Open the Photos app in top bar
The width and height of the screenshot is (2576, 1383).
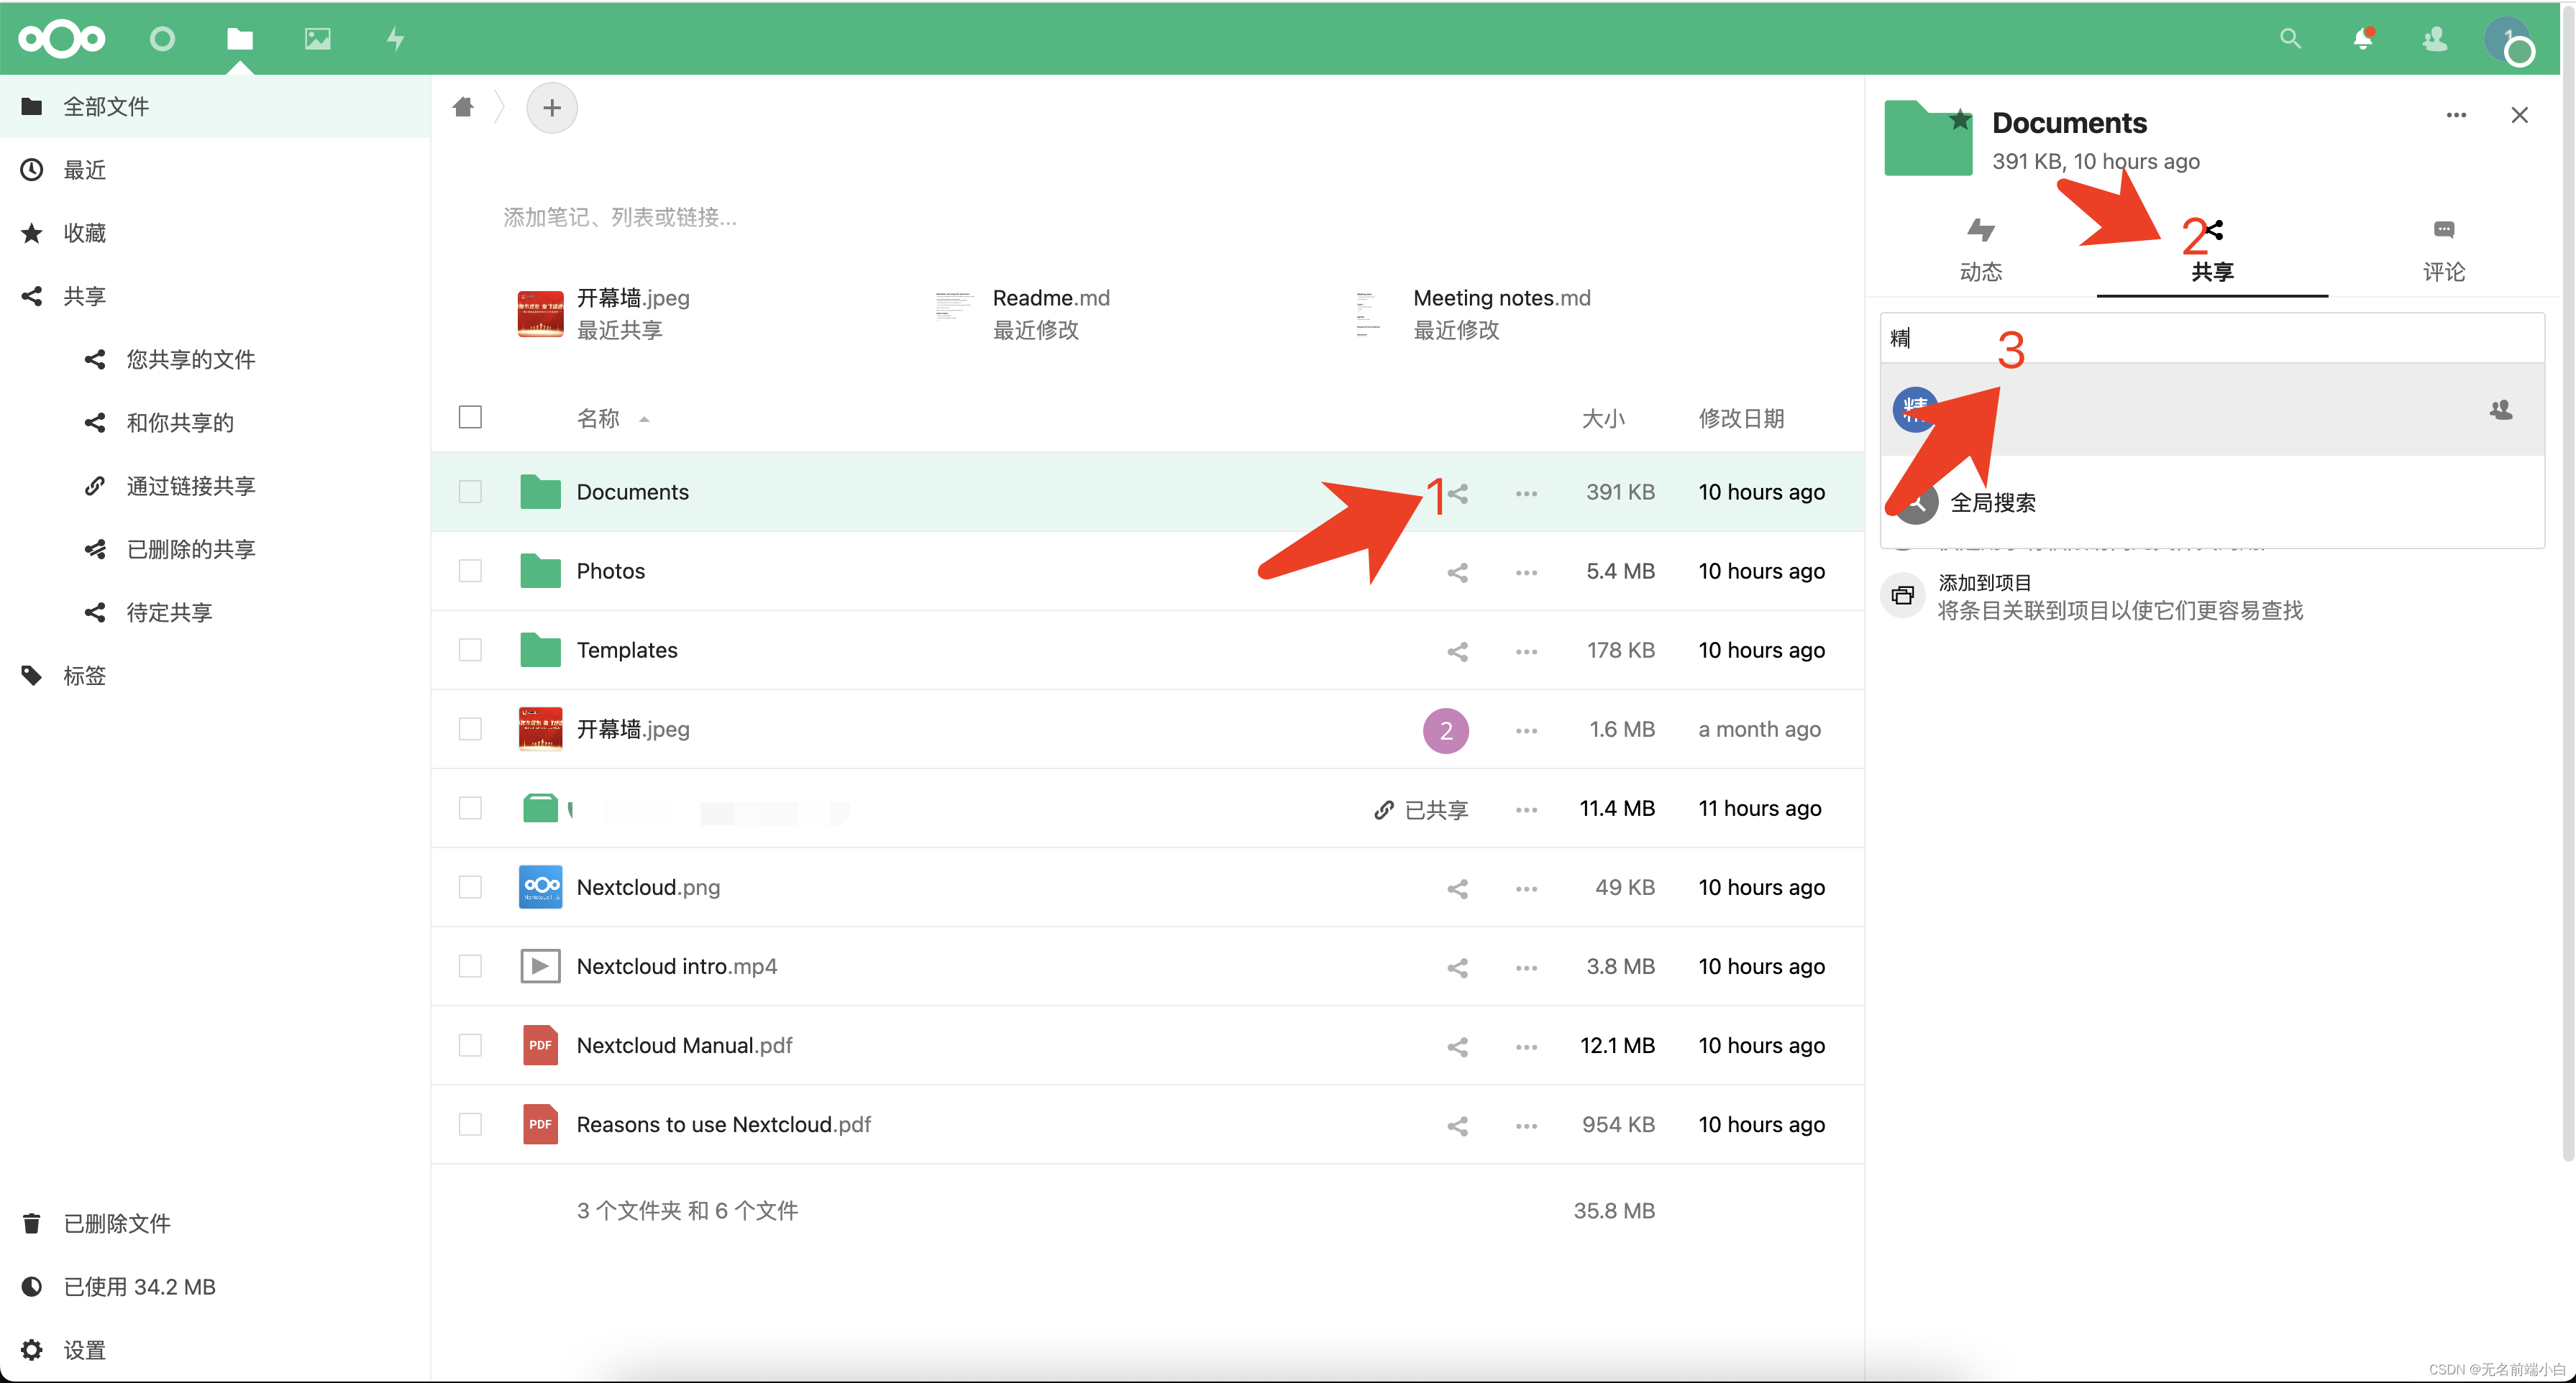[x=317, y=39]
